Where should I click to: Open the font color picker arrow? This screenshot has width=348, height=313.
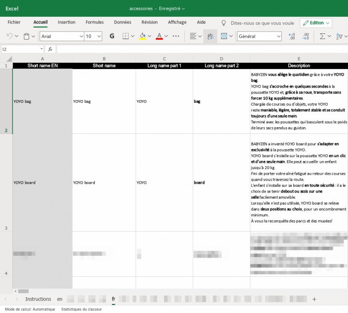[166, 36]
